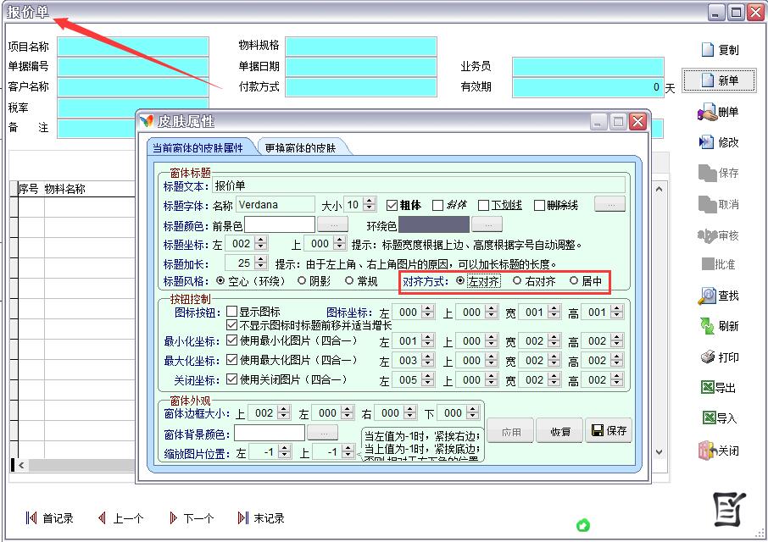Image resolution: width=768 pixels, height=542 pixels.
Task: Open the 环绕色 color picker ellipsis button
Action: [487, 224]
